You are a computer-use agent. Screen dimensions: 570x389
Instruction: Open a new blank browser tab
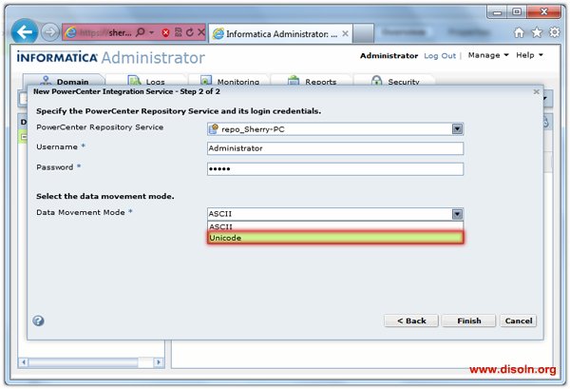[363, 33]
